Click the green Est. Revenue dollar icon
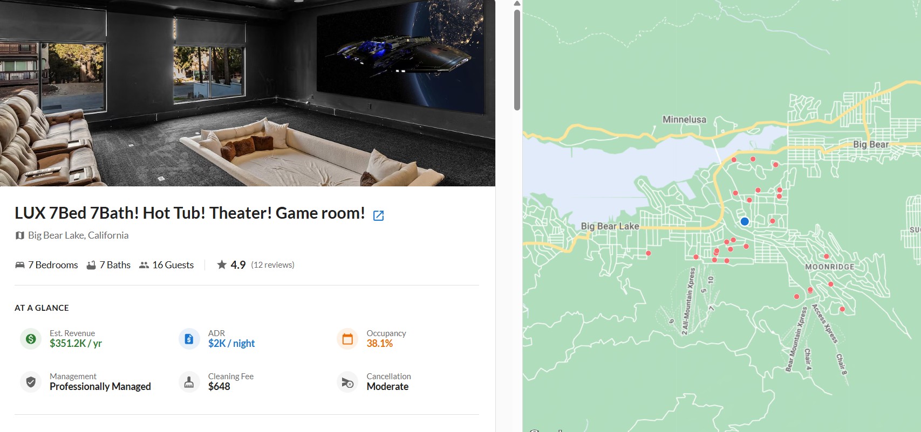 [x=31, y=339]
